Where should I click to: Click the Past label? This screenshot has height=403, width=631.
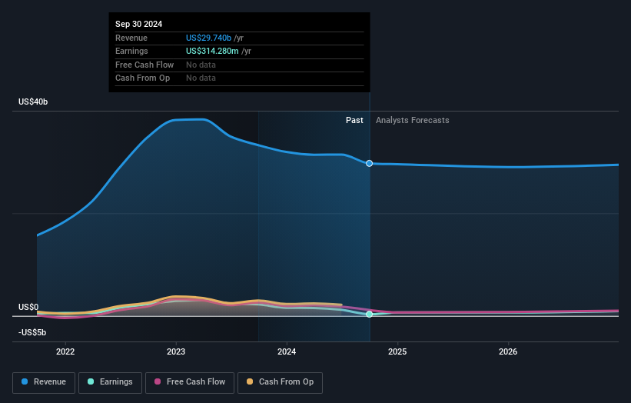tap(354, 121)
